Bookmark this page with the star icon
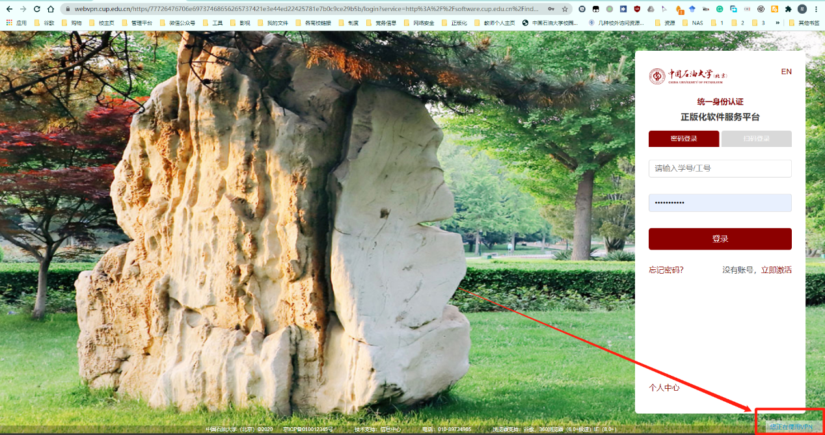The width and height of the screenshot is (825, 435). pos(565,9)
